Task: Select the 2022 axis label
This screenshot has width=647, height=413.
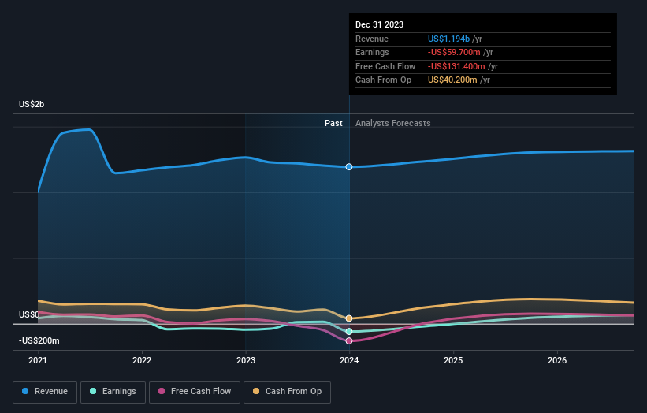Action: click(142, 361)
